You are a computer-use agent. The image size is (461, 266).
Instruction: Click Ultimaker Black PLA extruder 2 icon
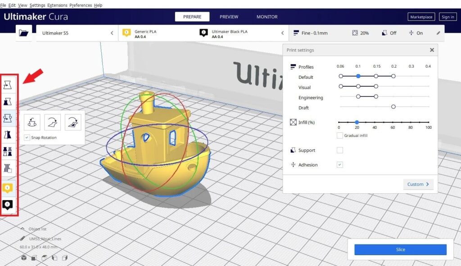[x=203, y=32]
